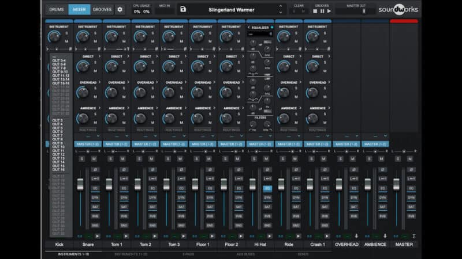Choose OUT 3-4 from the output list
This screenshot has height=259, width=462.
point(59,60)
